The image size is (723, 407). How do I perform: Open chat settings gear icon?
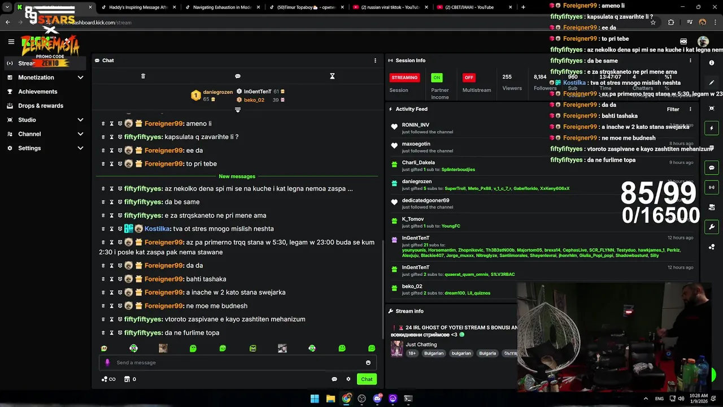tap(349, 379)
